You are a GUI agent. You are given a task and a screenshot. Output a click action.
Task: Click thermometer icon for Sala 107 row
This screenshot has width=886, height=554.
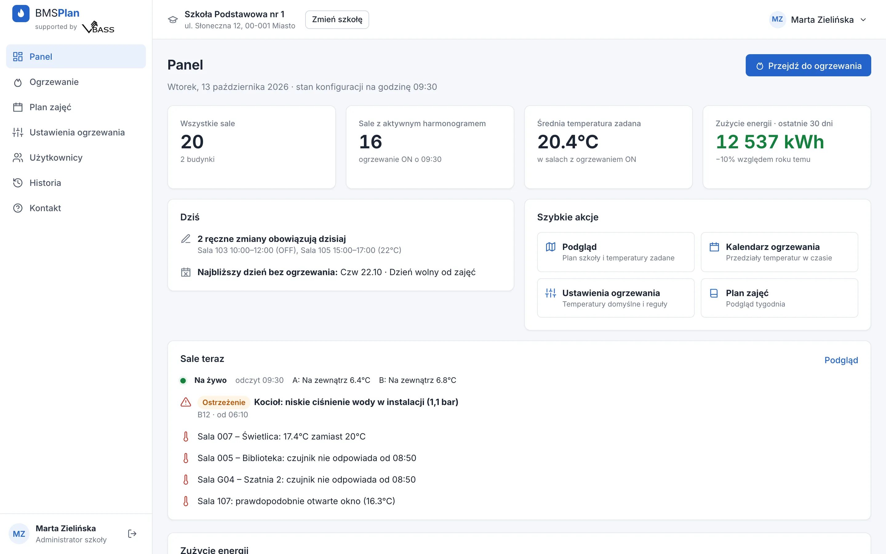(186, 501)
